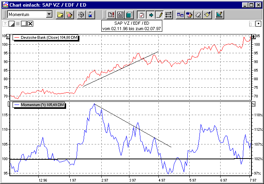Click the Deutsche Bank (Close) legend label
Viewport: 264px width, 184px height.
coord(47,37)
